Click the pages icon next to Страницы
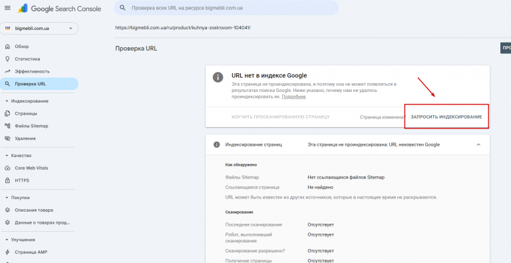 8,114
